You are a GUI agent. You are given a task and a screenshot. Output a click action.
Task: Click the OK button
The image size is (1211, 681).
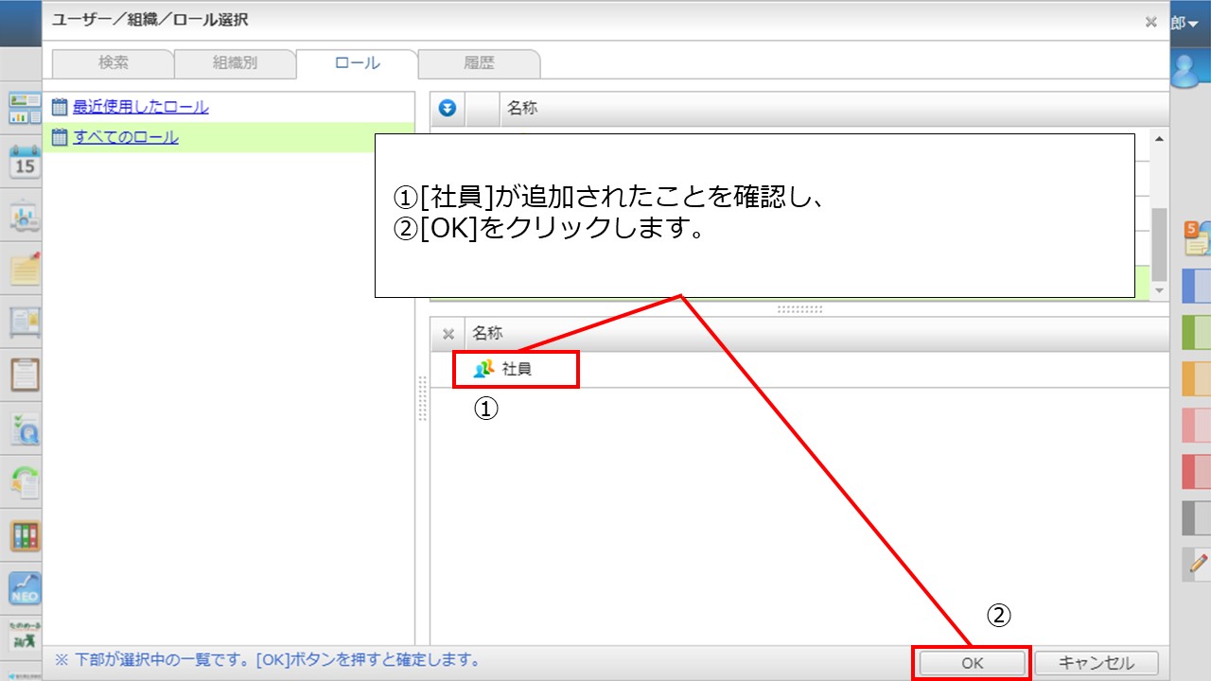pos(972,663)
